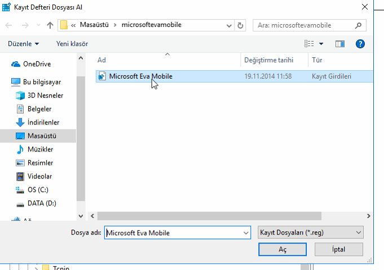Click the Masaüstü breadcrumb in address bar
384x270 pixels.
pyautogui.click(x=94, y=25)
